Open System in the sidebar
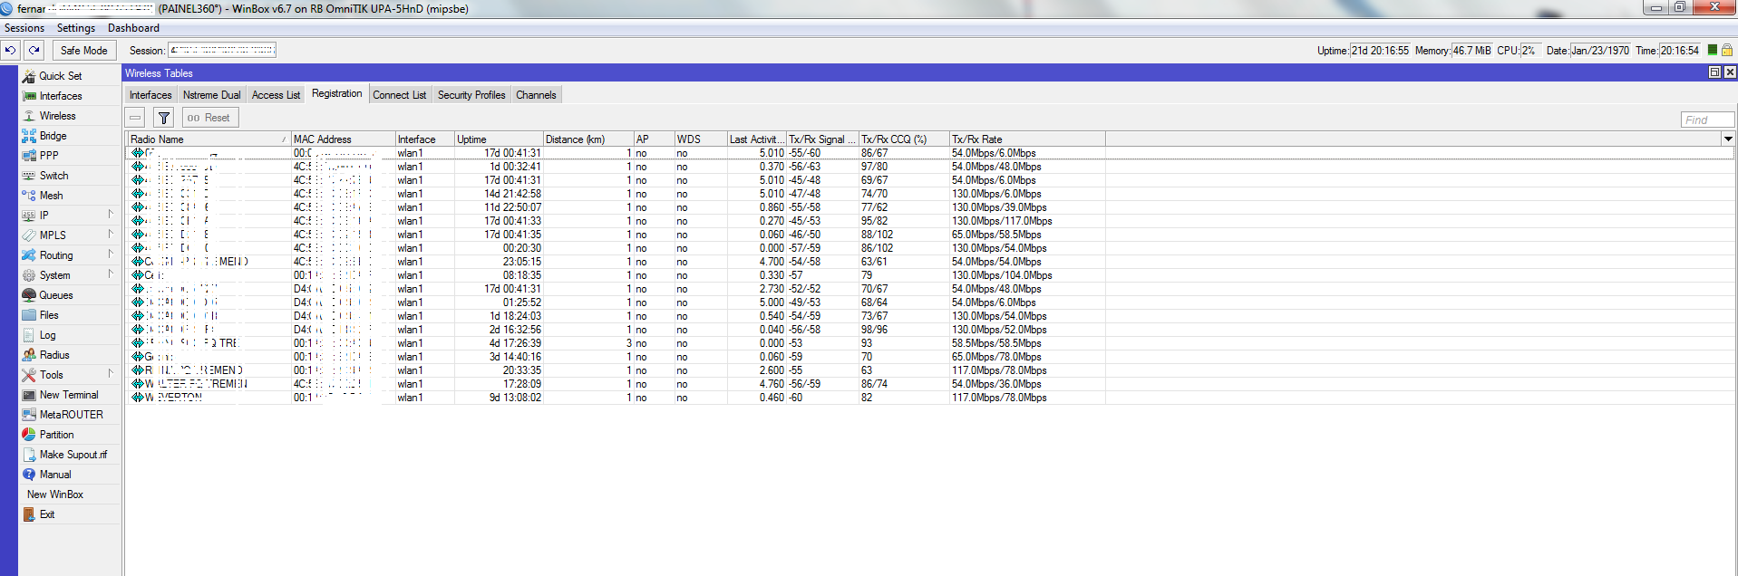The height and width of the screenshot is (576, 1738). tap(54, 275)
